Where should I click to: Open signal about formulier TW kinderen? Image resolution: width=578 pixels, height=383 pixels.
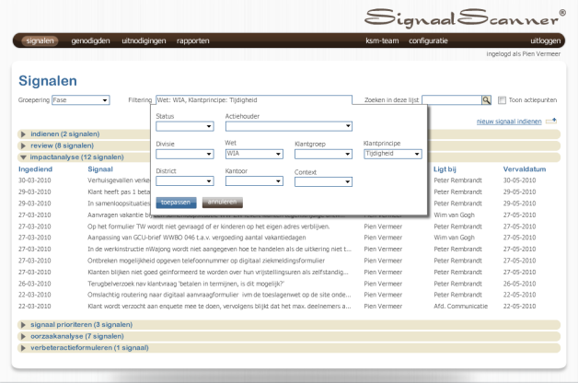pyautogui.click(x=208, y=226)
